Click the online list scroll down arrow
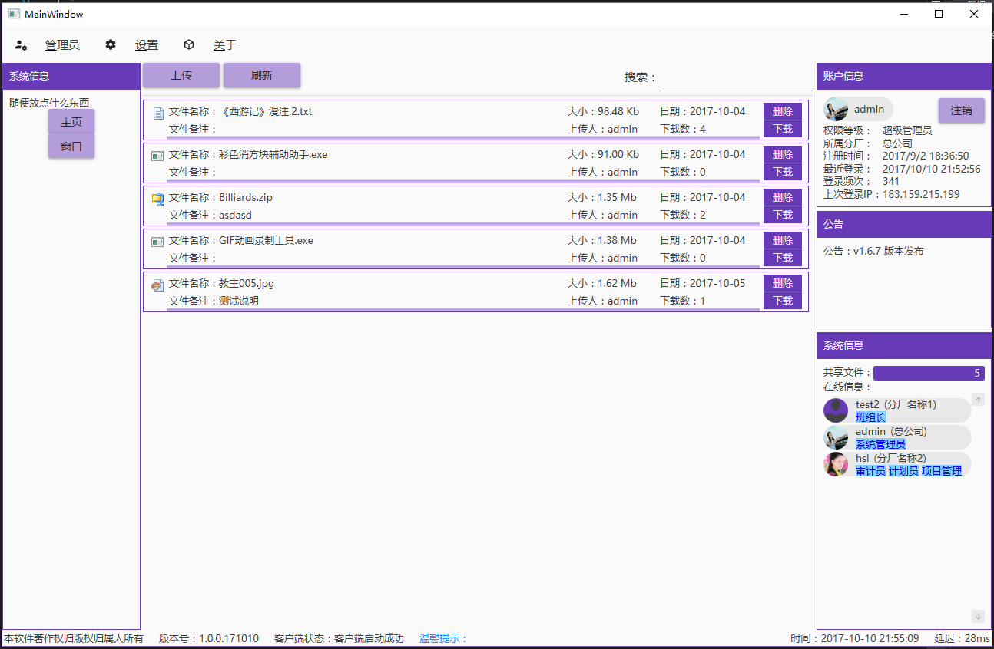 click(978, 616)
